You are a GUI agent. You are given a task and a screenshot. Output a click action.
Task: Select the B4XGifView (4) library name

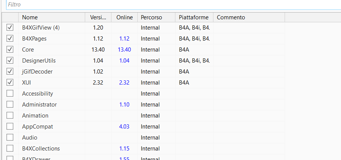[x=41, y=28]
